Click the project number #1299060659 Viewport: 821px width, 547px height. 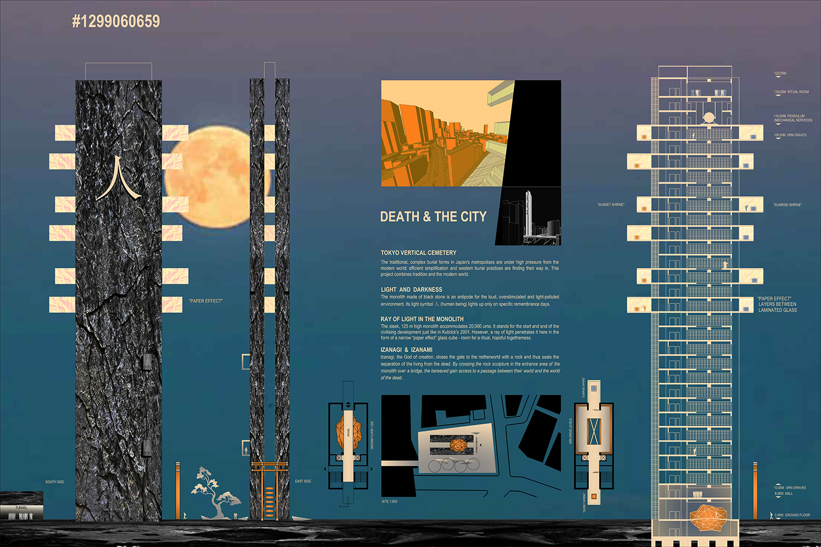pos(116,21)
